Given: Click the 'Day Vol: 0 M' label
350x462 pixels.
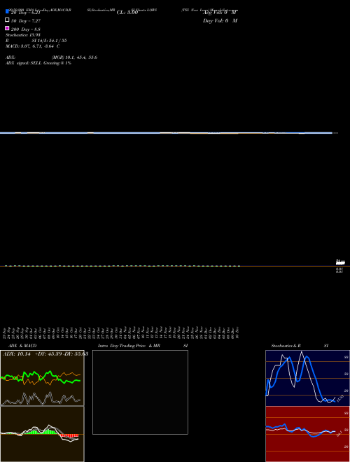Looking at the screenshot, I should pos(220,21).
